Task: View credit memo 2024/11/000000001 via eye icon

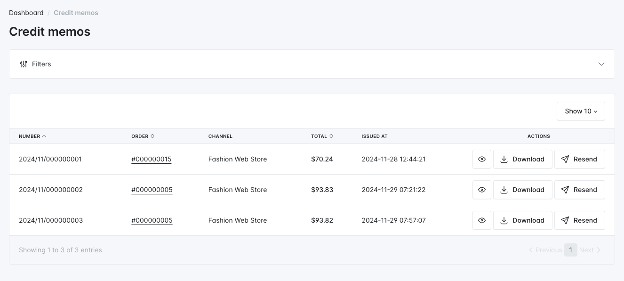Action: click(481, 159)
